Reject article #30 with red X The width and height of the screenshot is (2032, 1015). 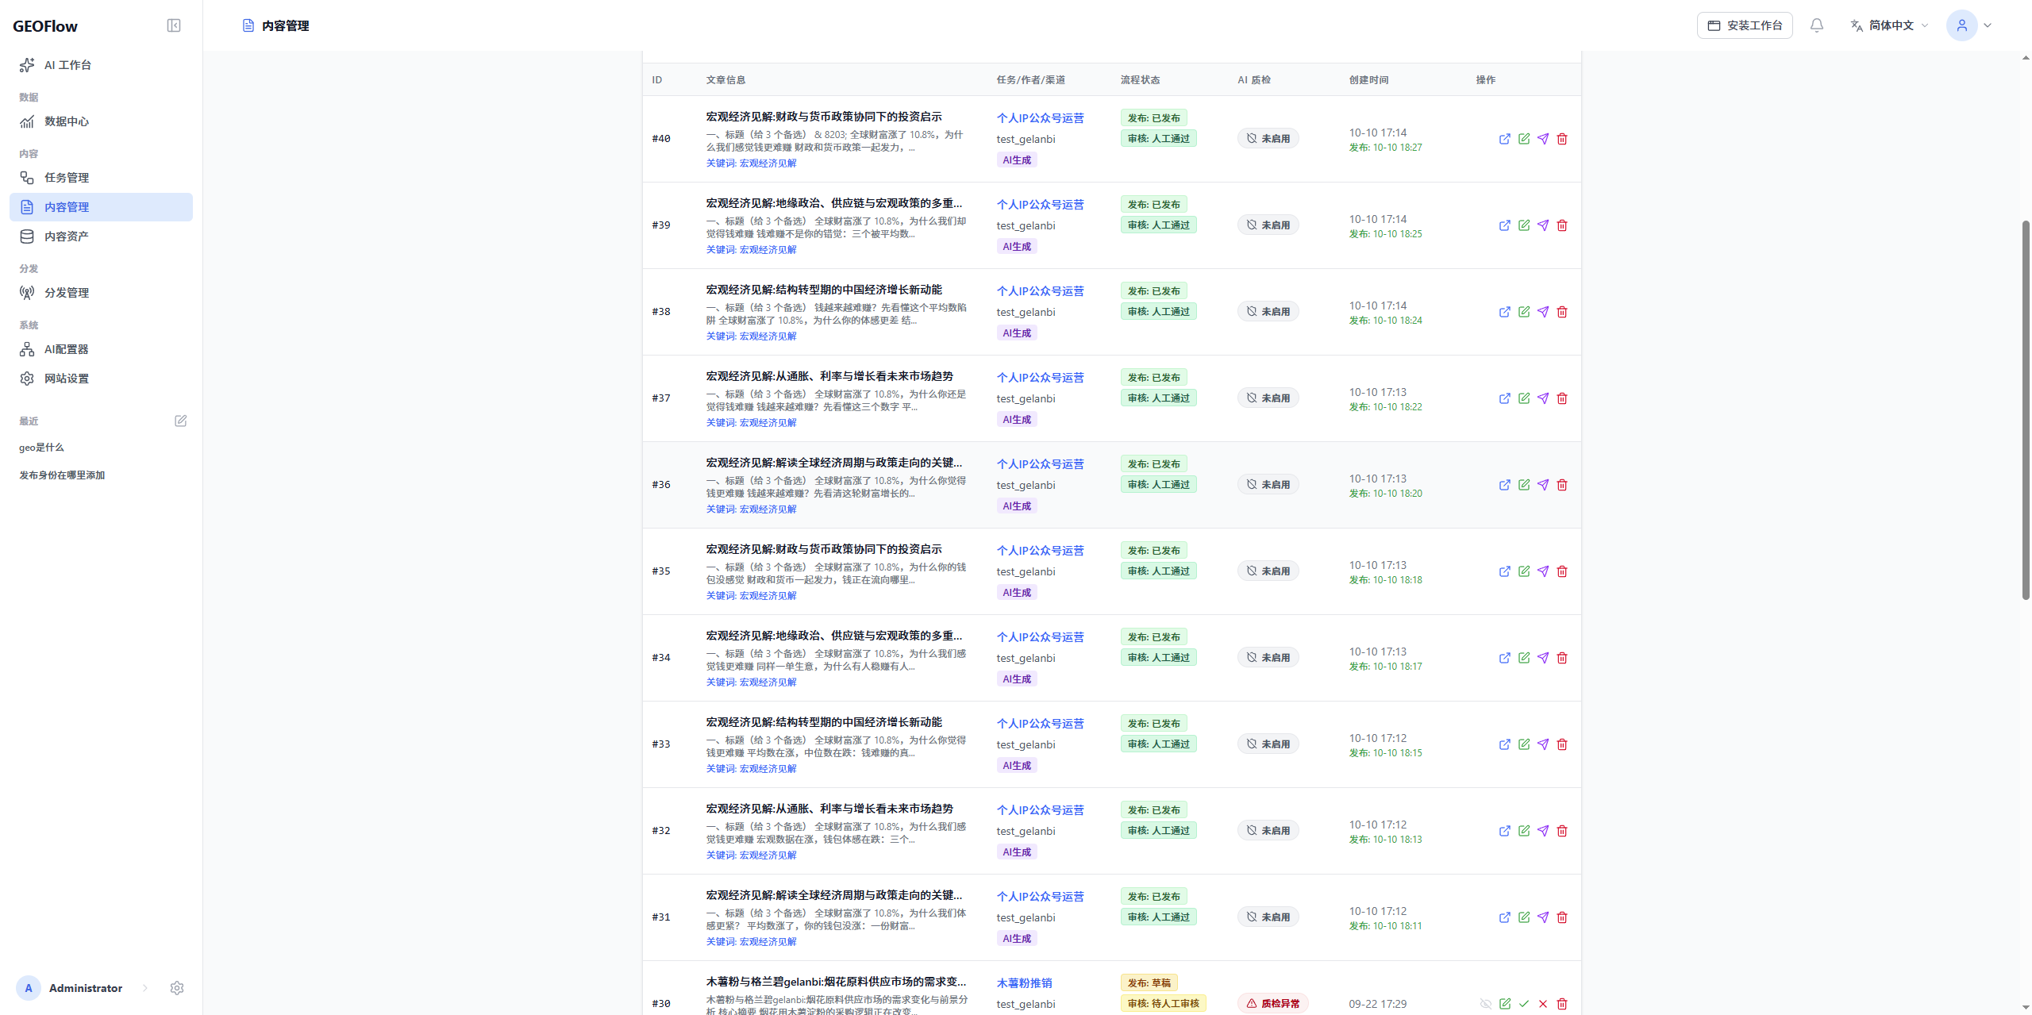[1542, 1004]
